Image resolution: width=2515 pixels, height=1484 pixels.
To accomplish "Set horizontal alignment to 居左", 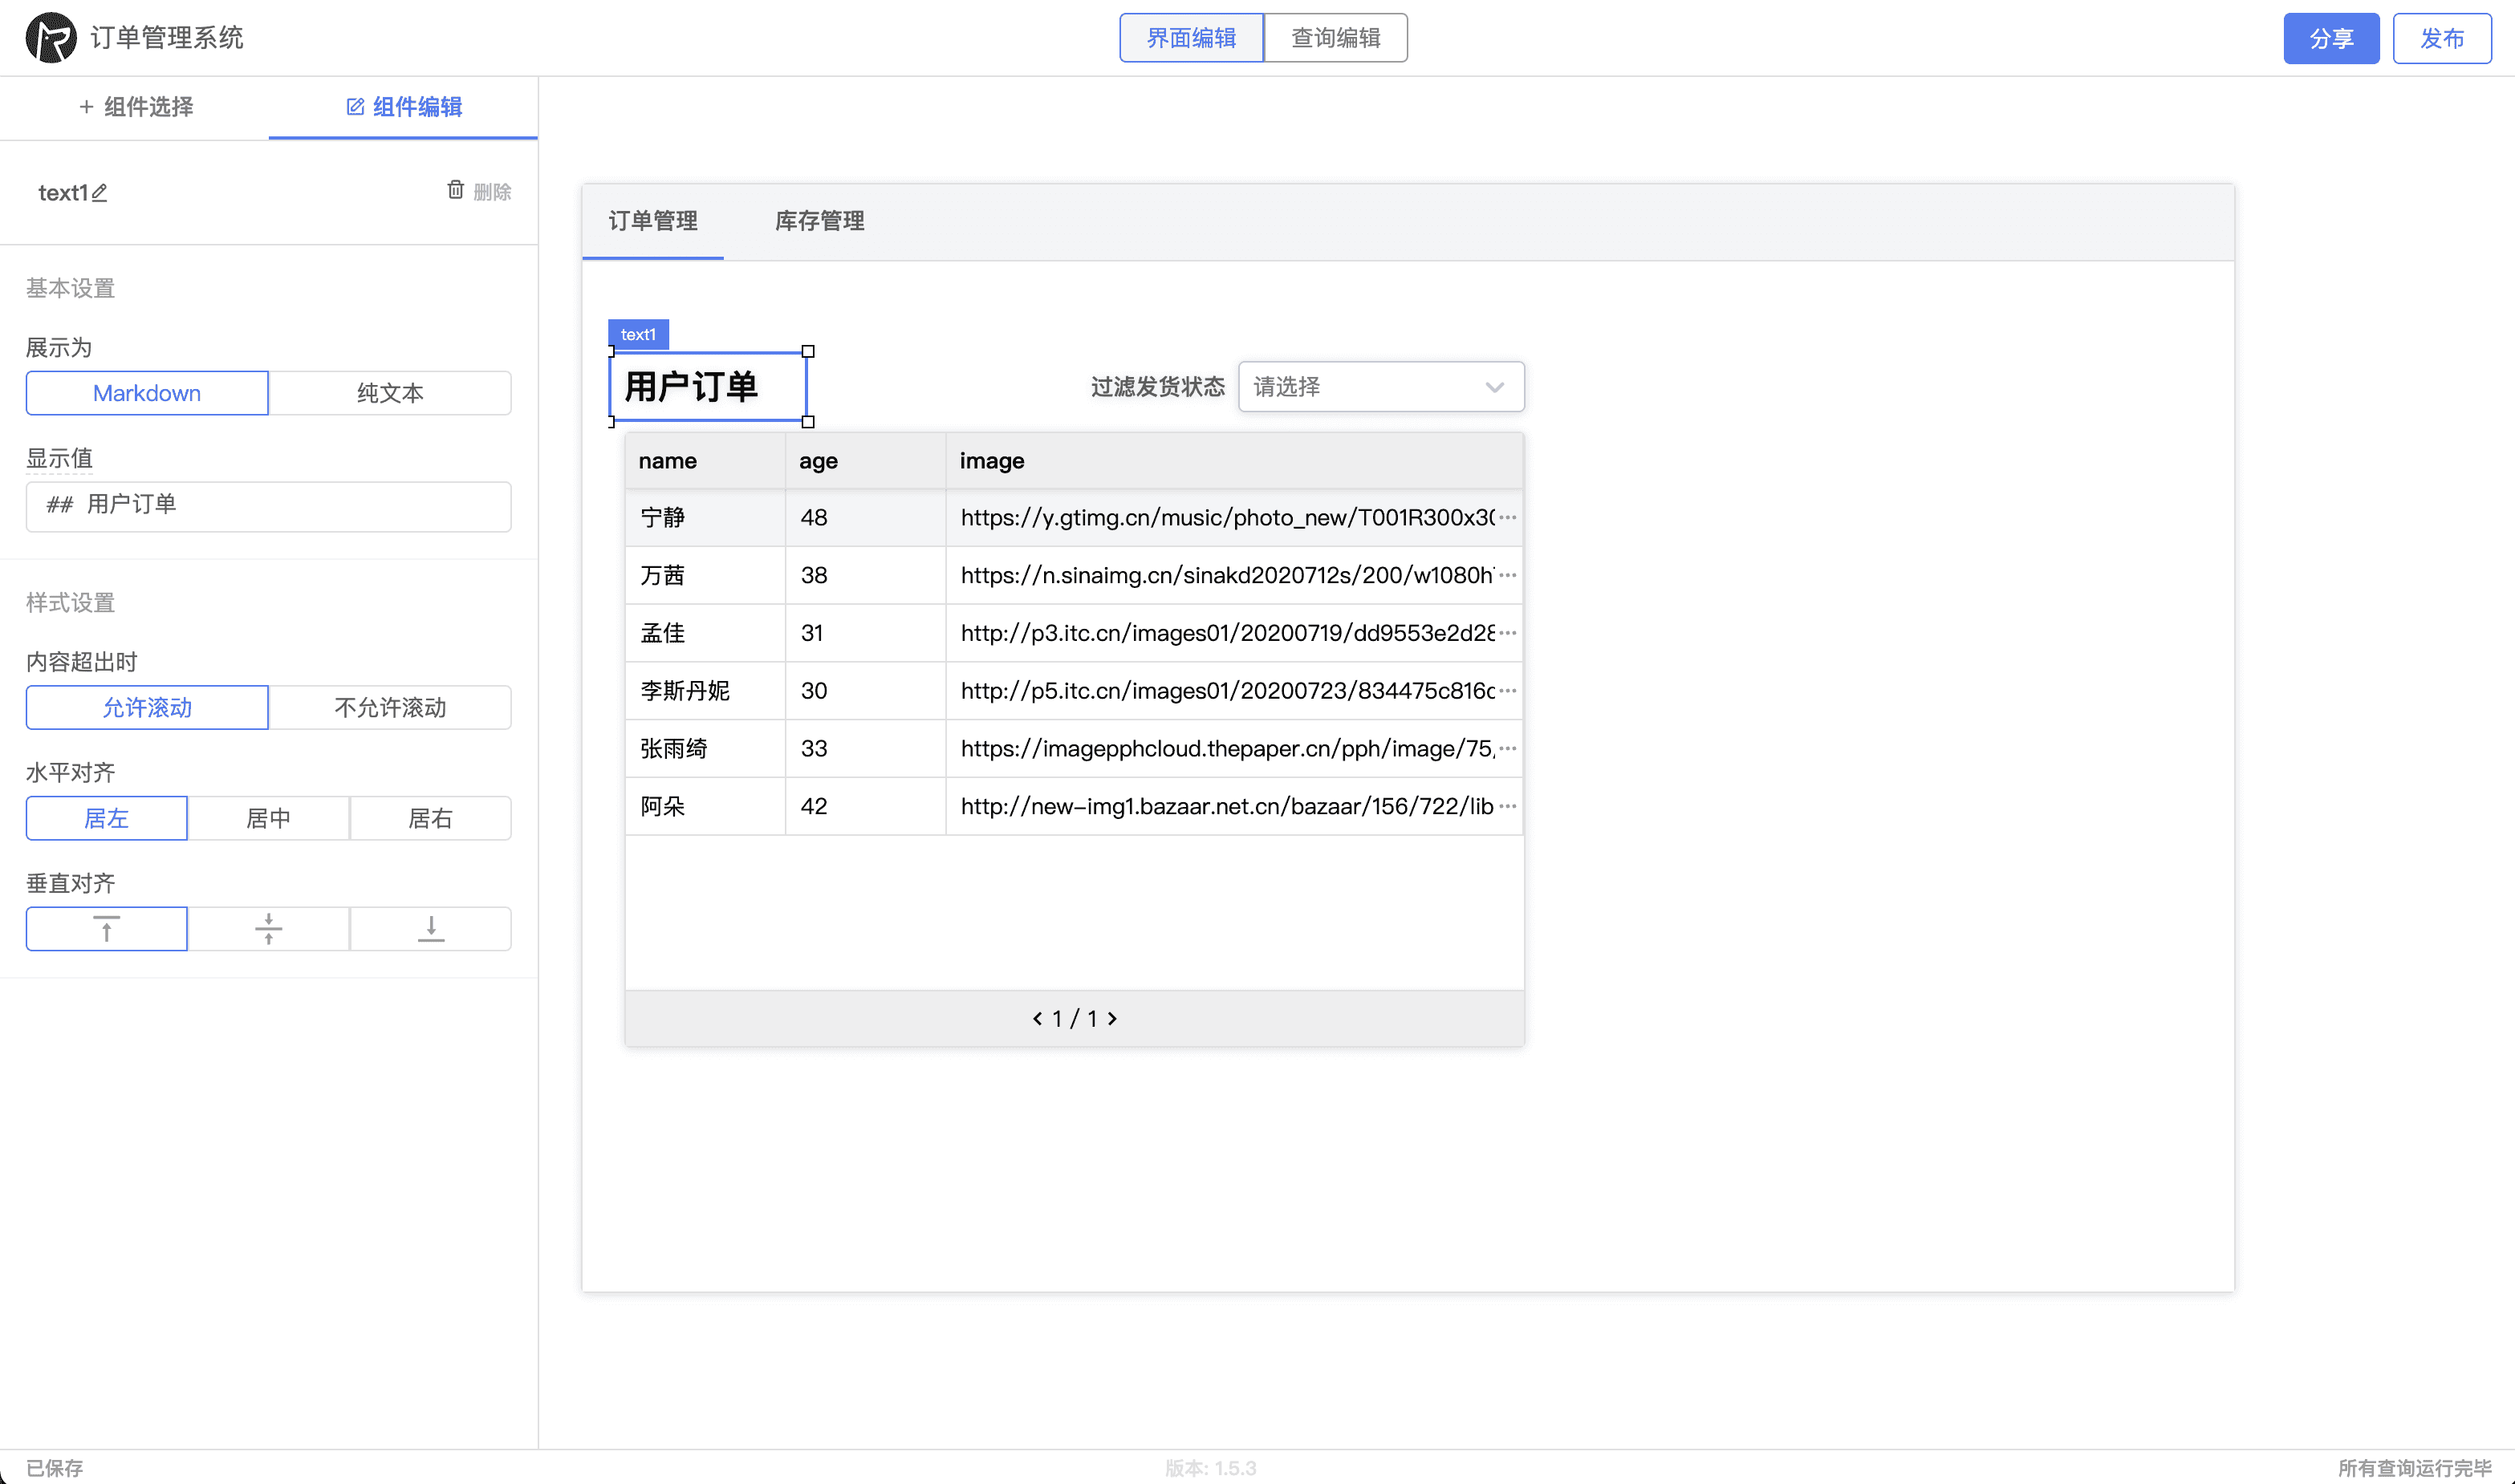I will pos(107,819).
